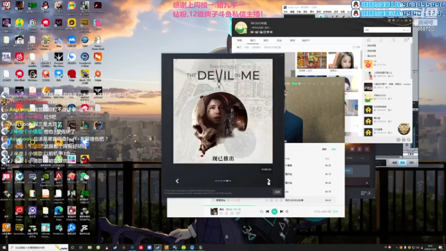Screen dimensions: 446x251
Task: Open the 交友 tab in YY window
Action: coord(279,40)
